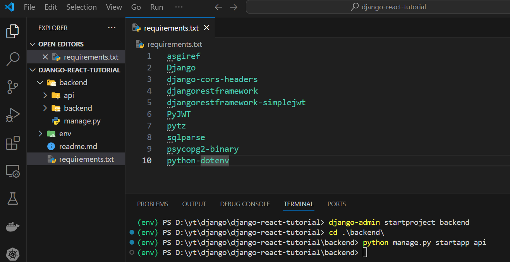Click the 'Django' line in editor

tap(181, 68)
